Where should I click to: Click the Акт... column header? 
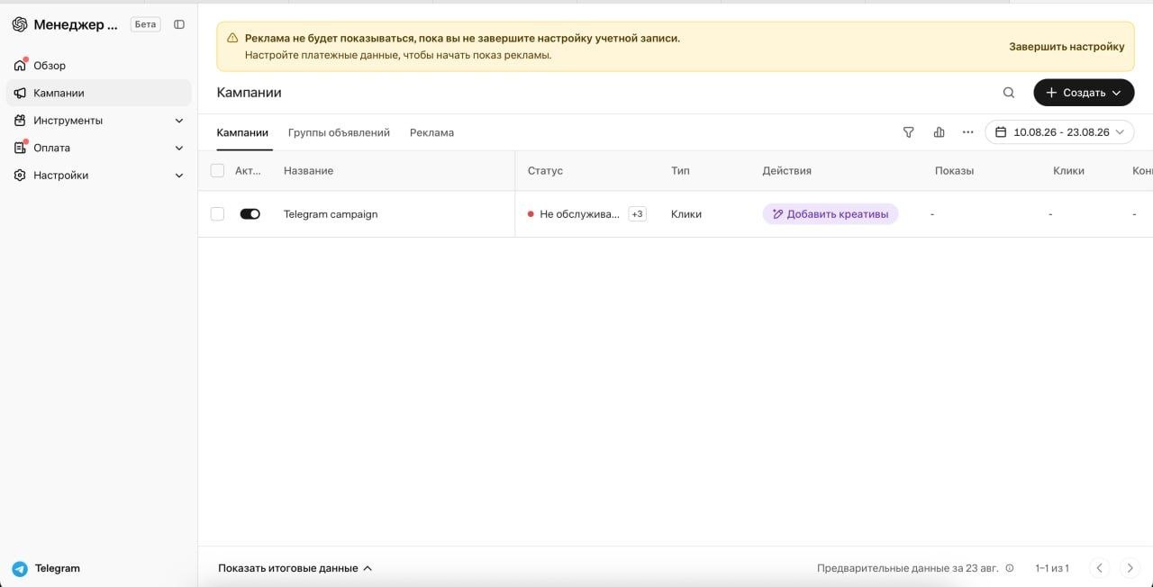247,170
